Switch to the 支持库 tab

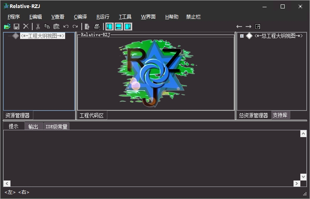pyautogui.click(x=280, y=115)
